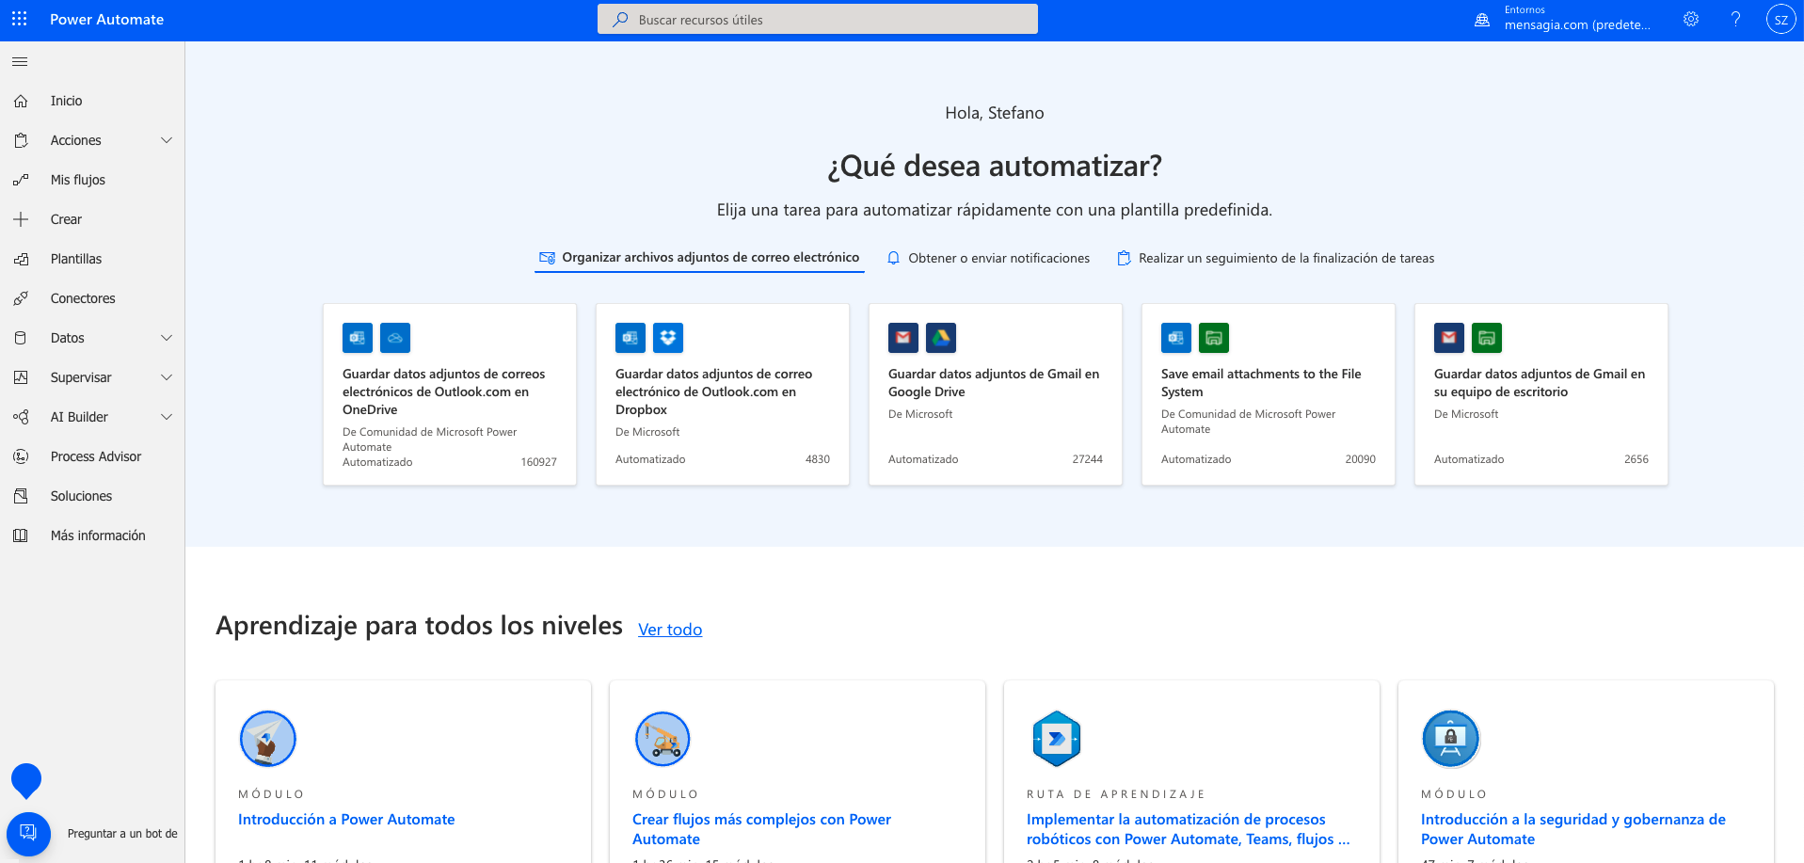Viewport: 1804px width, 863px height.
Task: Open the Gmail to Google Drive template card
Action: [x=995, y=393]
